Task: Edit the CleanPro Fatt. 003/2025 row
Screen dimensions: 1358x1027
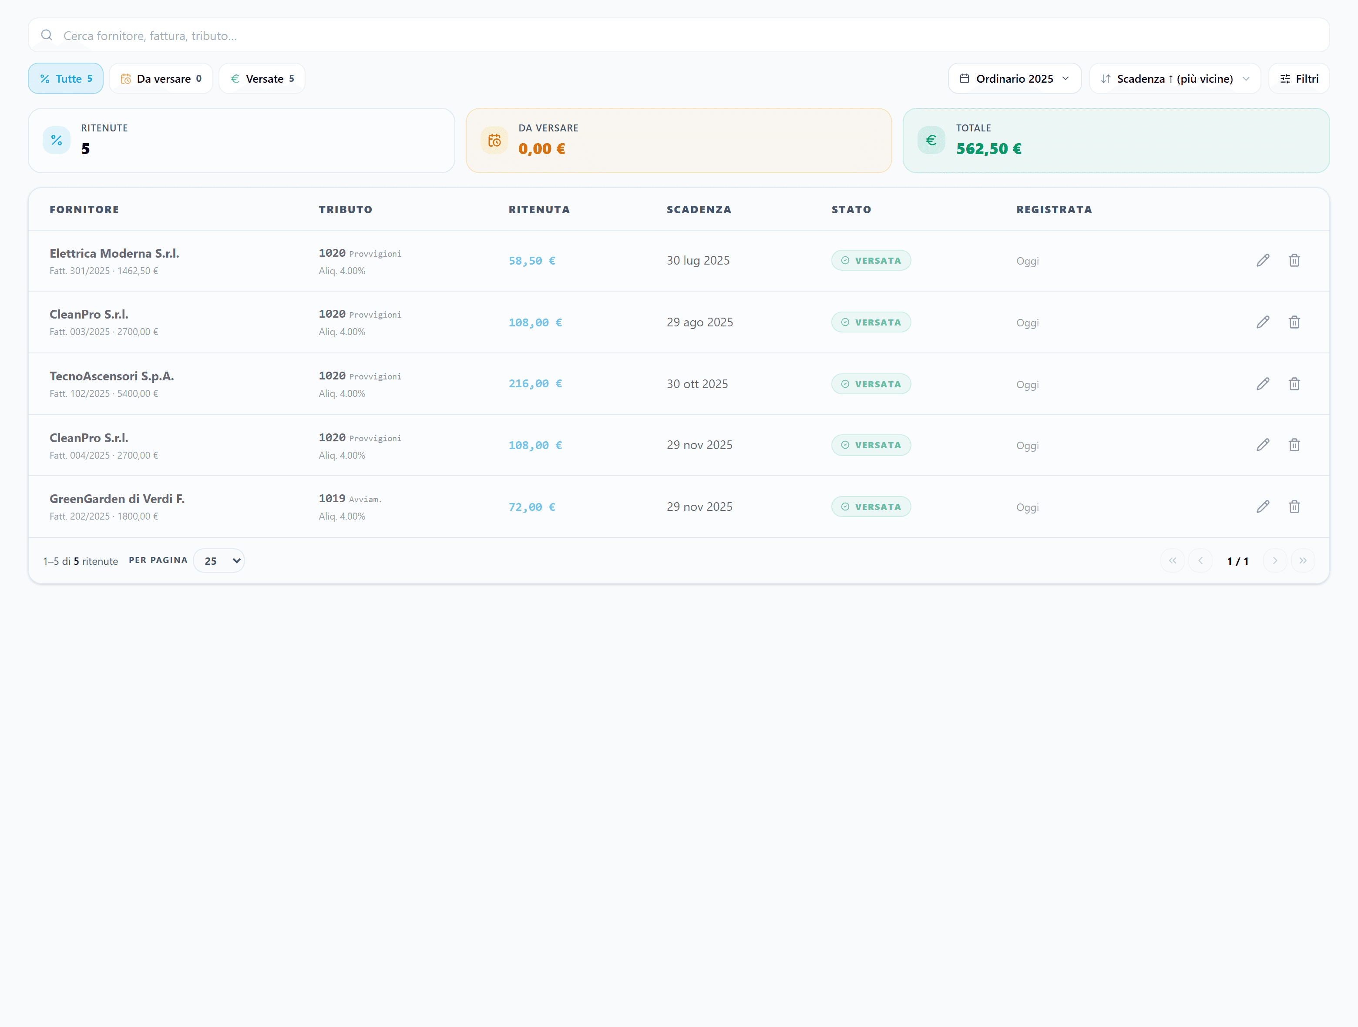Action: tap(1263, 322)
